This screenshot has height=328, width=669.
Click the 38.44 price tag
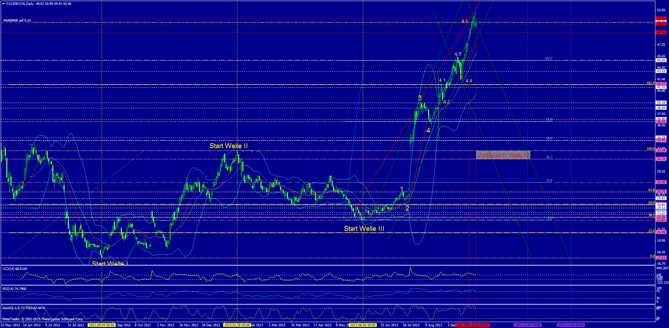click(661, 108)
